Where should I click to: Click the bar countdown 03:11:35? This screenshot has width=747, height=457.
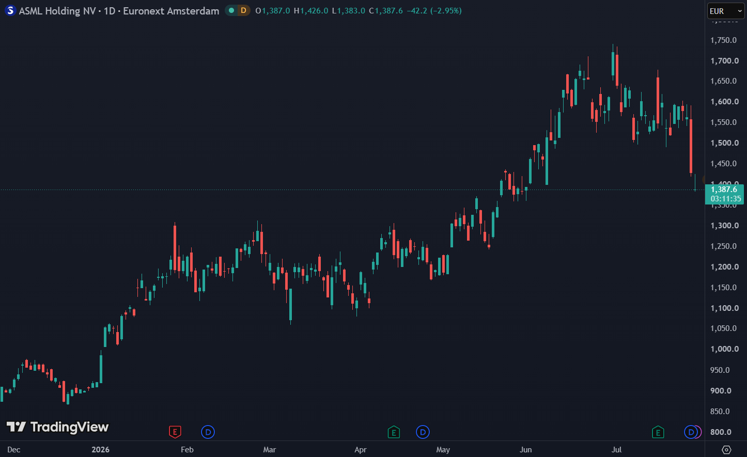tap(725, 199)
